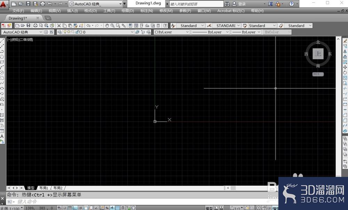Toggle layer 0 on/off lightbulb
The width and height of the screenshot is (348, 210).
click(65, 32)
